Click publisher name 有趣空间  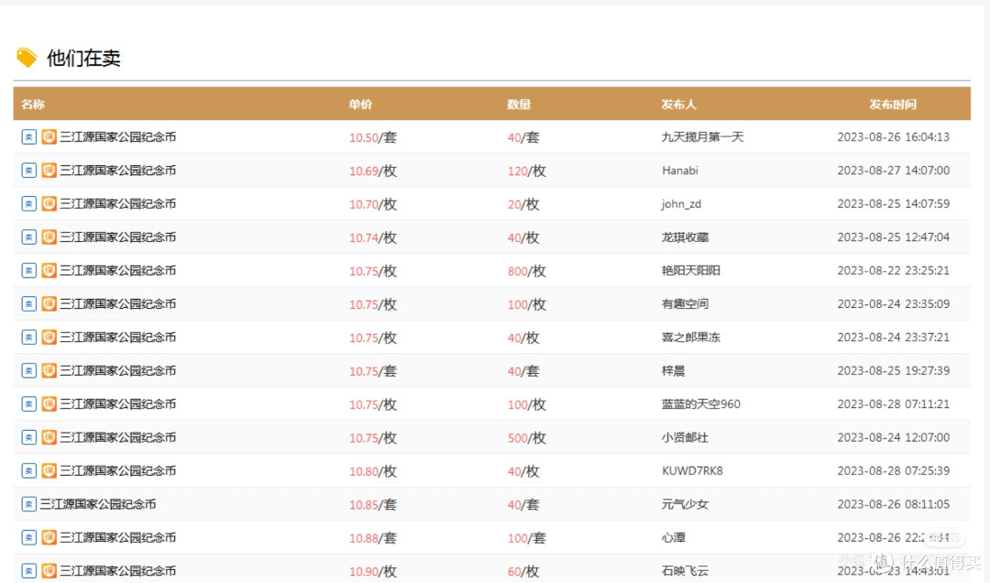[x=685, y=304]
